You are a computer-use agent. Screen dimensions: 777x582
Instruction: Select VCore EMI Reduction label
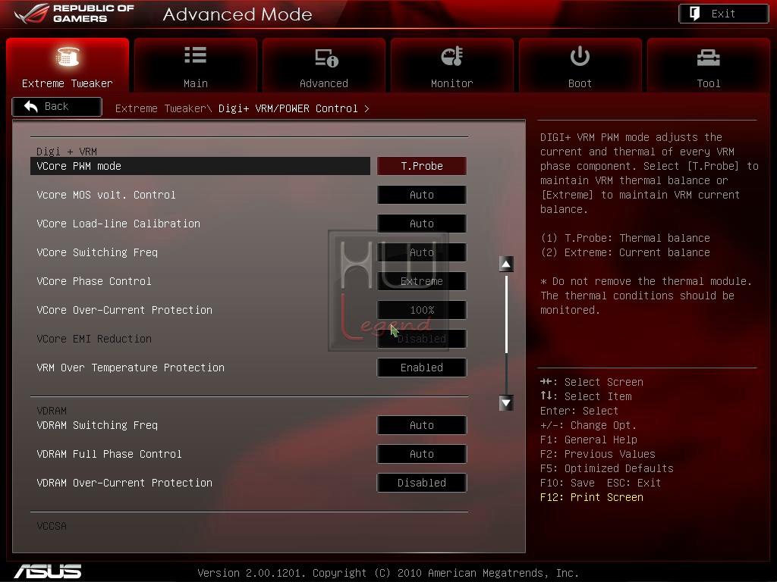tap(94, 339)
